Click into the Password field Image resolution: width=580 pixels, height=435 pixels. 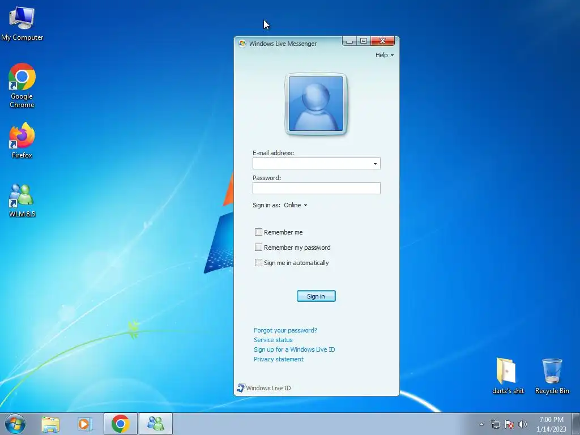point(316,188)
